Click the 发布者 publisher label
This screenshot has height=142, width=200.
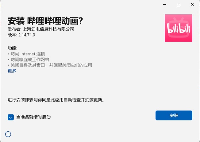coord(14,29)
